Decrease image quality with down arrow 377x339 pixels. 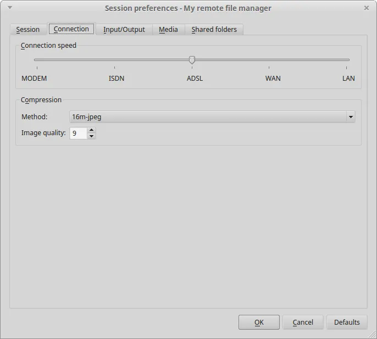[x=91, y=136]
